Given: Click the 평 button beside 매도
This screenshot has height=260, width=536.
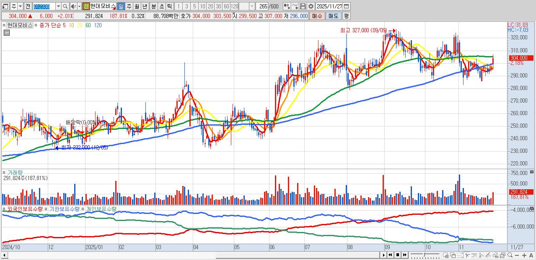Looking at the screenshot, I should coord(346,16).
